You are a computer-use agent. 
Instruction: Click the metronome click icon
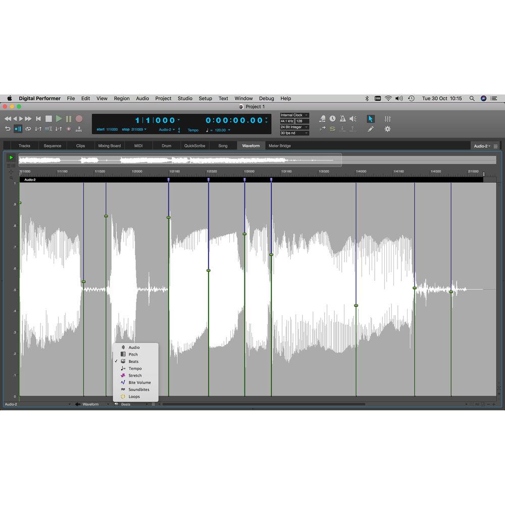coord(342,119)
